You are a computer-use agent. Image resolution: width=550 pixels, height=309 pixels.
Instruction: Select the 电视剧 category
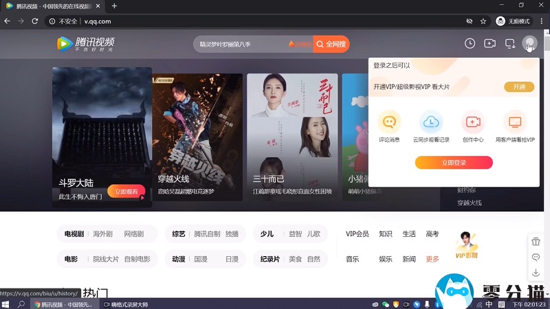point(74,234)
